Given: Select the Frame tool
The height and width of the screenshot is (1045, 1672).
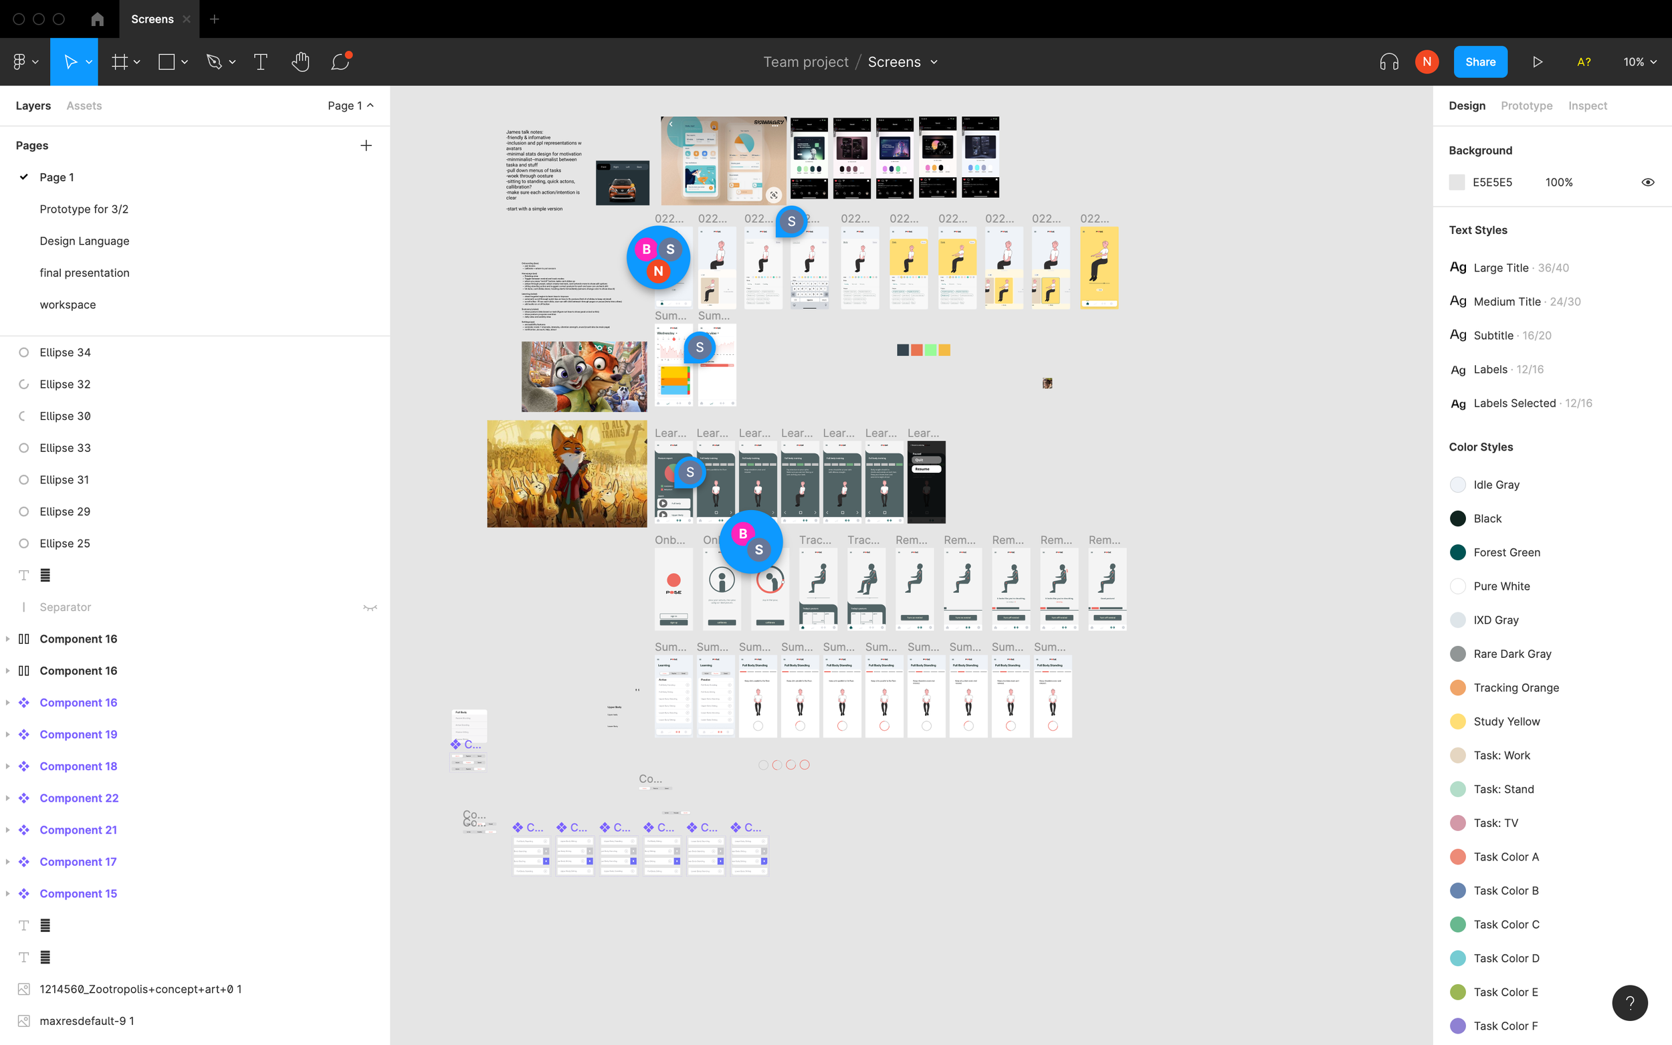Looking at the screenshot, I should tap(120, 62).
